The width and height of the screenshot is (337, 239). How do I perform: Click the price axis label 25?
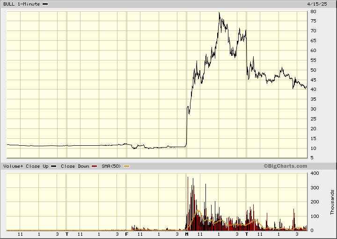pos(313,119)
